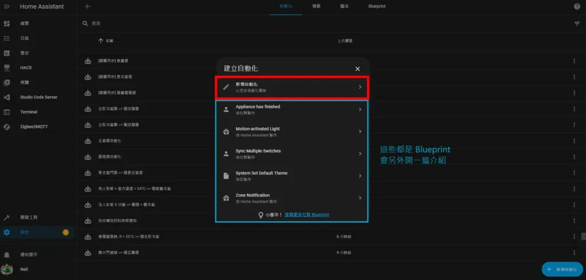The width and height of the screenshot is (586, 280).
Task: Close the 建立自動化 dialog
Action: [358, 69]
